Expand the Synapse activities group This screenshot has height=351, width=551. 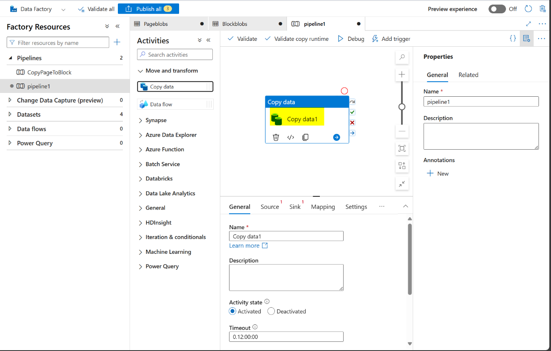[140, 120]
